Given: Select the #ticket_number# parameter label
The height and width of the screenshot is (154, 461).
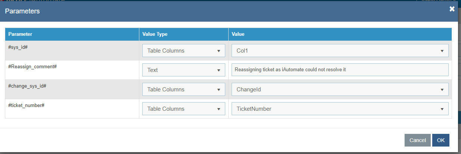Looking at the screenshot, I should (x=27, y=105).
